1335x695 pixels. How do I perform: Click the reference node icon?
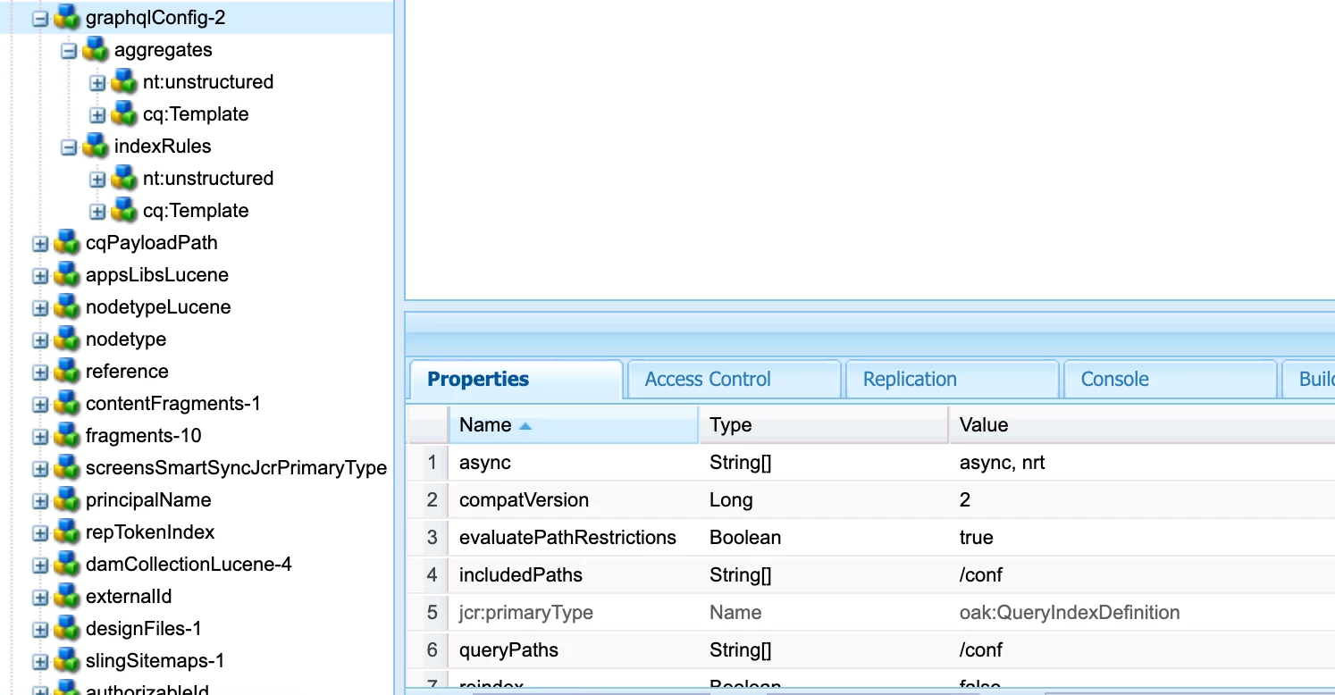click(x=67, y=372)
